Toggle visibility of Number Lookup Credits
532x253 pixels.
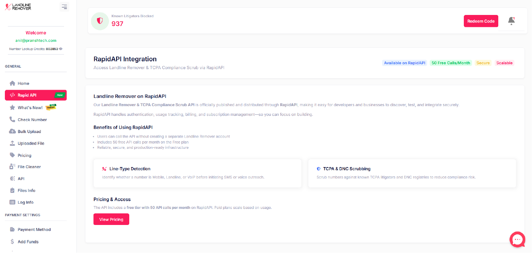61,49
